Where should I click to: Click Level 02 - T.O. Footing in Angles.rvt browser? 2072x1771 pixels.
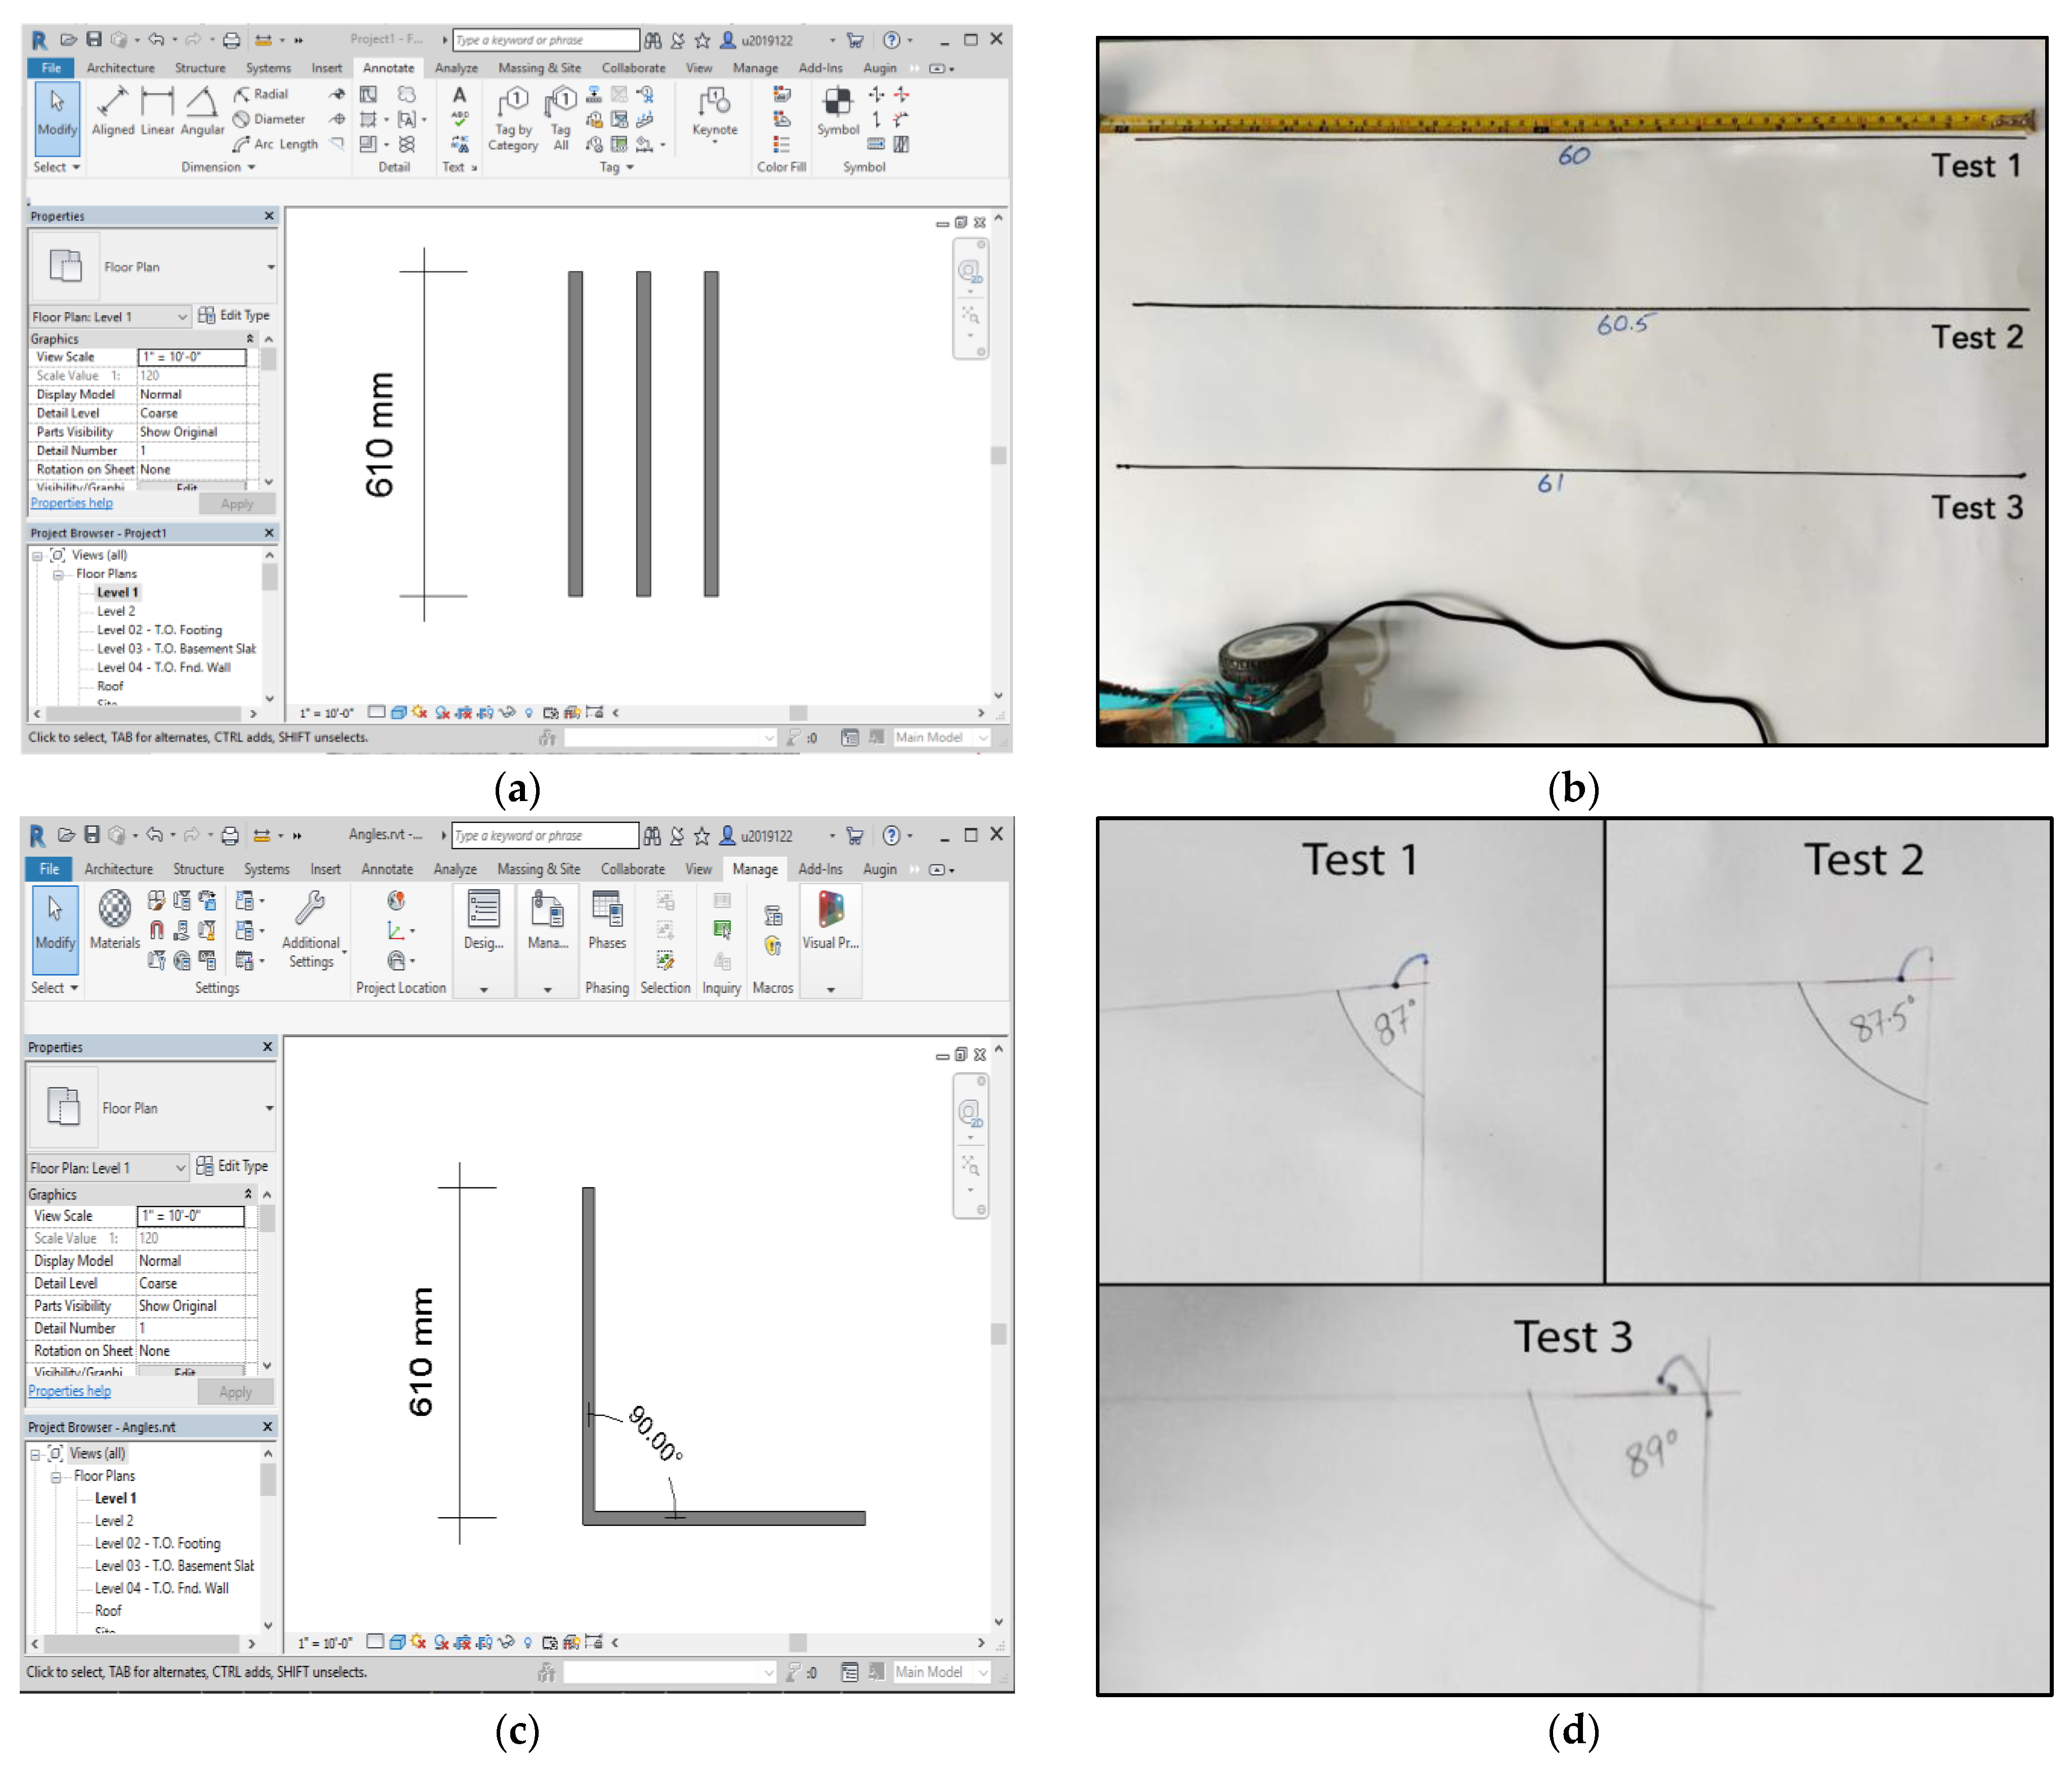pos(158,1543)
